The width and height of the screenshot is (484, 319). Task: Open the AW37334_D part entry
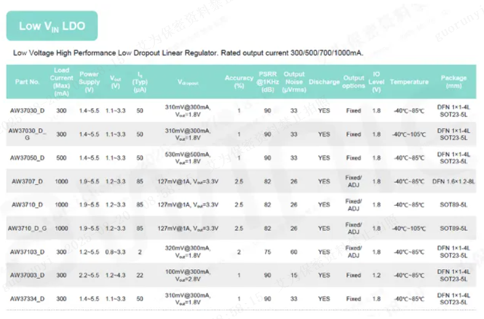pyautogui.click(x=27, y=299)
